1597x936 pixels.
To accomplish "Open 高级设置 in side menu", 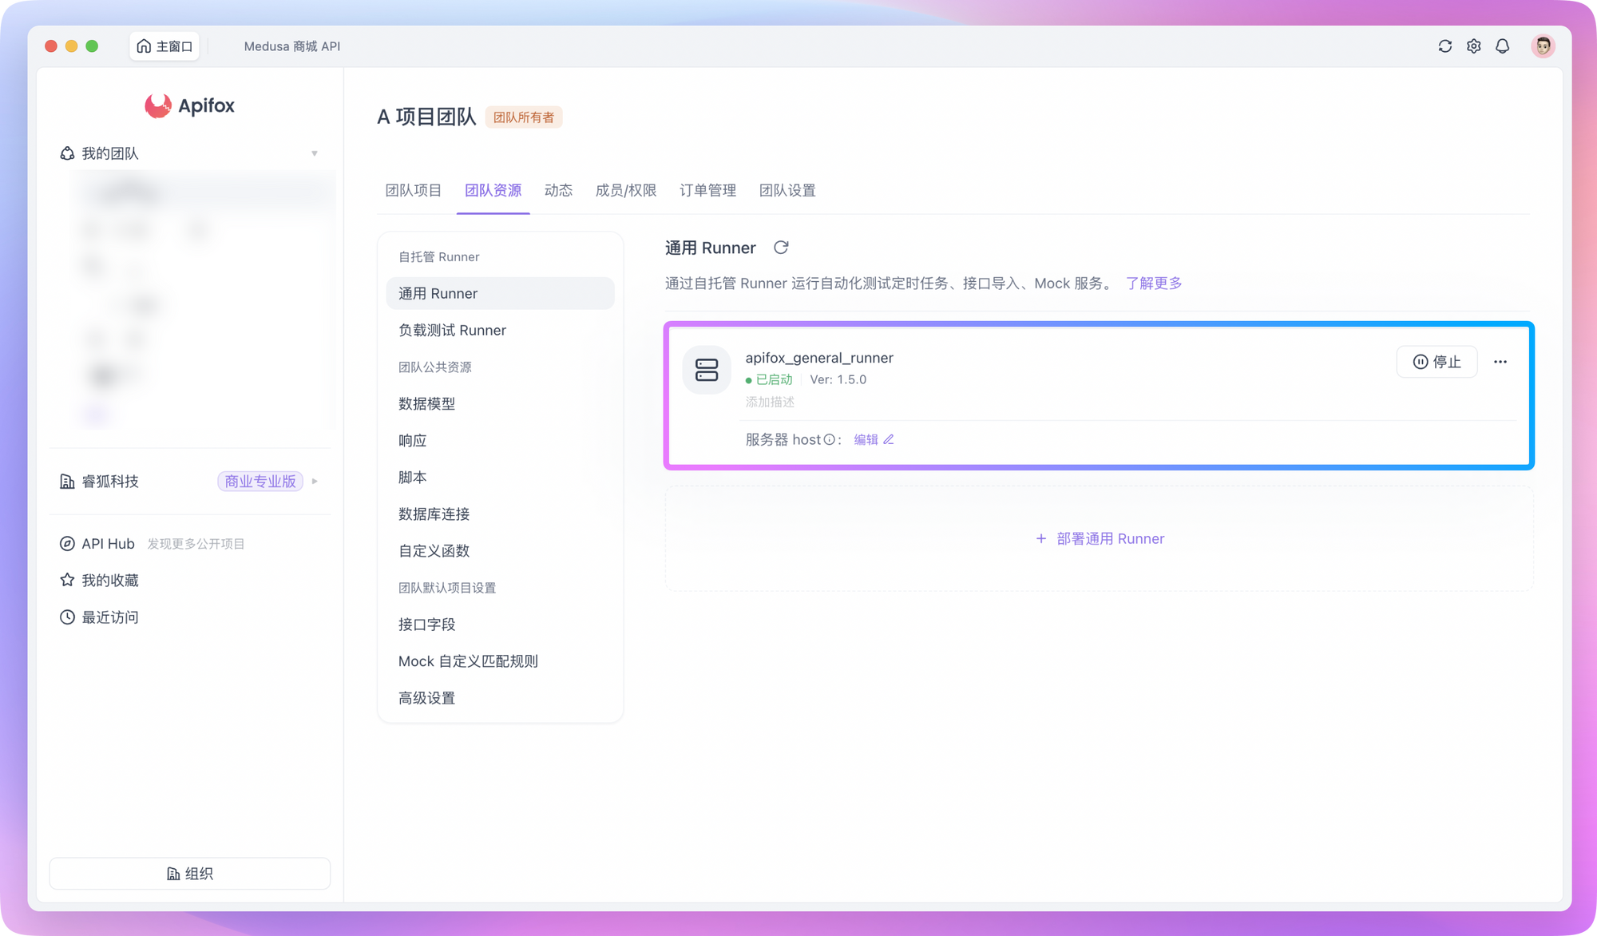I will coord(501,697).
